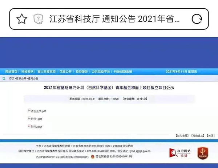The height and width of the screenshot is (168, 218).
Task: Click the PDF icon beside 附件1.pdf
Action: coord(29,118)
